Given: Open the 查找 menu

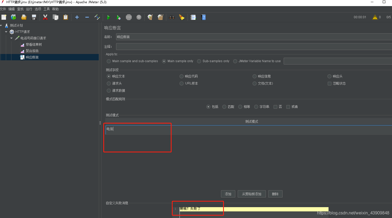Looking at the screenshot, I should pyautogui.click(x=20, y=9).
